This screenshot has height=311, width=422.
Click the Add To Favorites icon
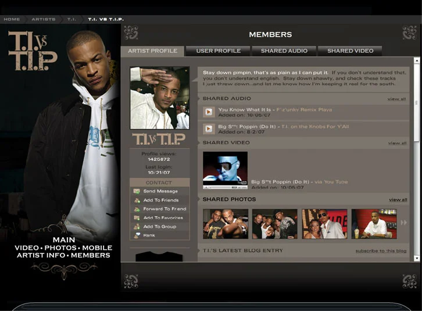click(137, 217)
